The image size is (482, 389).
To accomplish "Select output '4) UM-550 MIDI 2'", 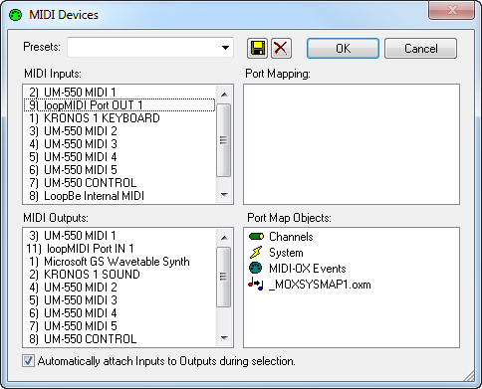I will [x=120, y=288].
